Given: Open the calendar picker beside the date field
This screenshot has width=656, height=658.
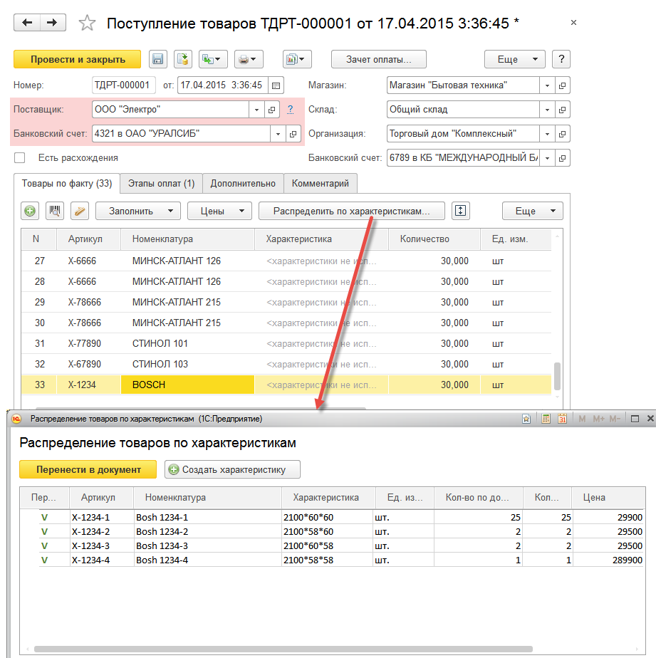Looking at the screenshot, I should (276, 85).
